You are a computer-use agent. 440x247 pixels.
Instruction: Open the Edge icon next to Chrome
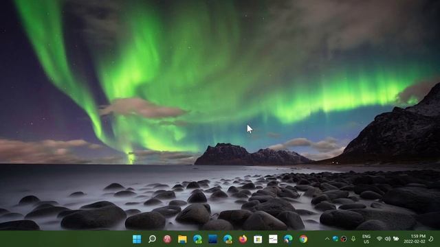pyautogui.click(x=288, y=239)
